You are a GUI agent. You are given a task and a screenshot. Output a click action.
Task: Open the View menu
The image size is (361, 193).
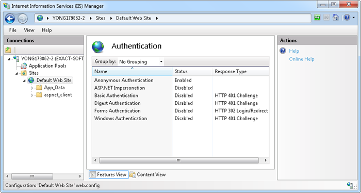[x=29, y=30]
